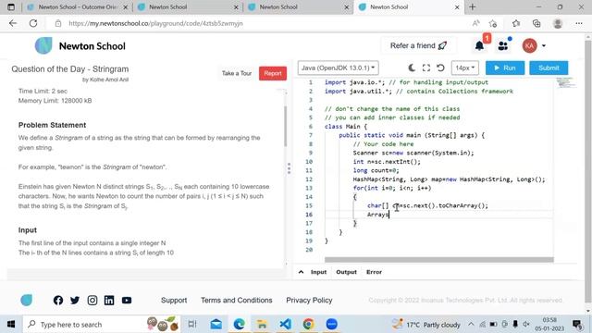Viewport: 592px width, 333px height.
Task: Show hidden system tray icons
Action: (x=471, y=324)
